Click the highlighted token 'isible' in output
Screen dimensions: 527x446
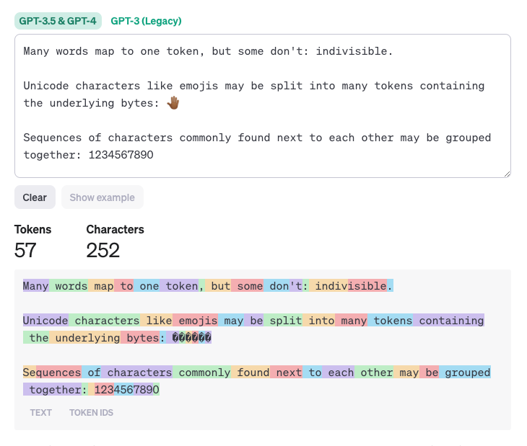coord(367,286)
